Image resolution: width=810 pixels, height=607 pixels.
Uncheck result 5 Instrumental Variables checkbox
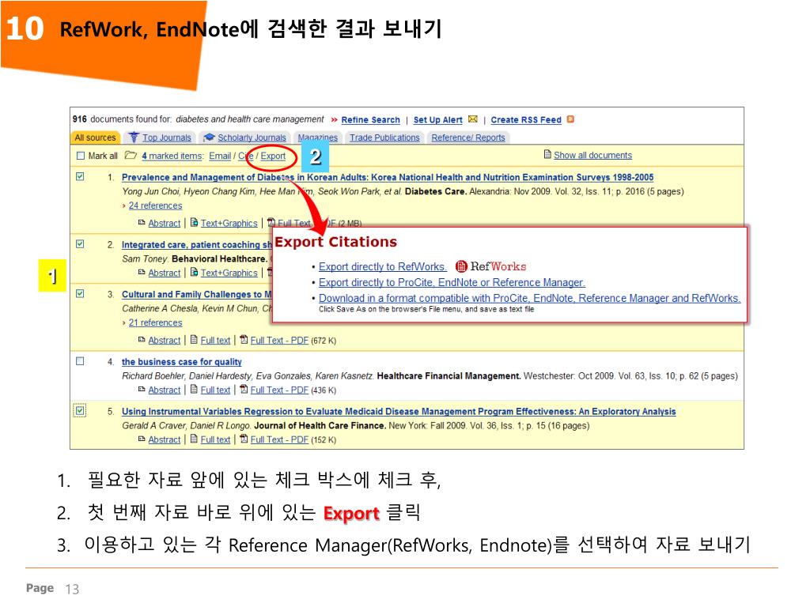click(x=80, y=411)
